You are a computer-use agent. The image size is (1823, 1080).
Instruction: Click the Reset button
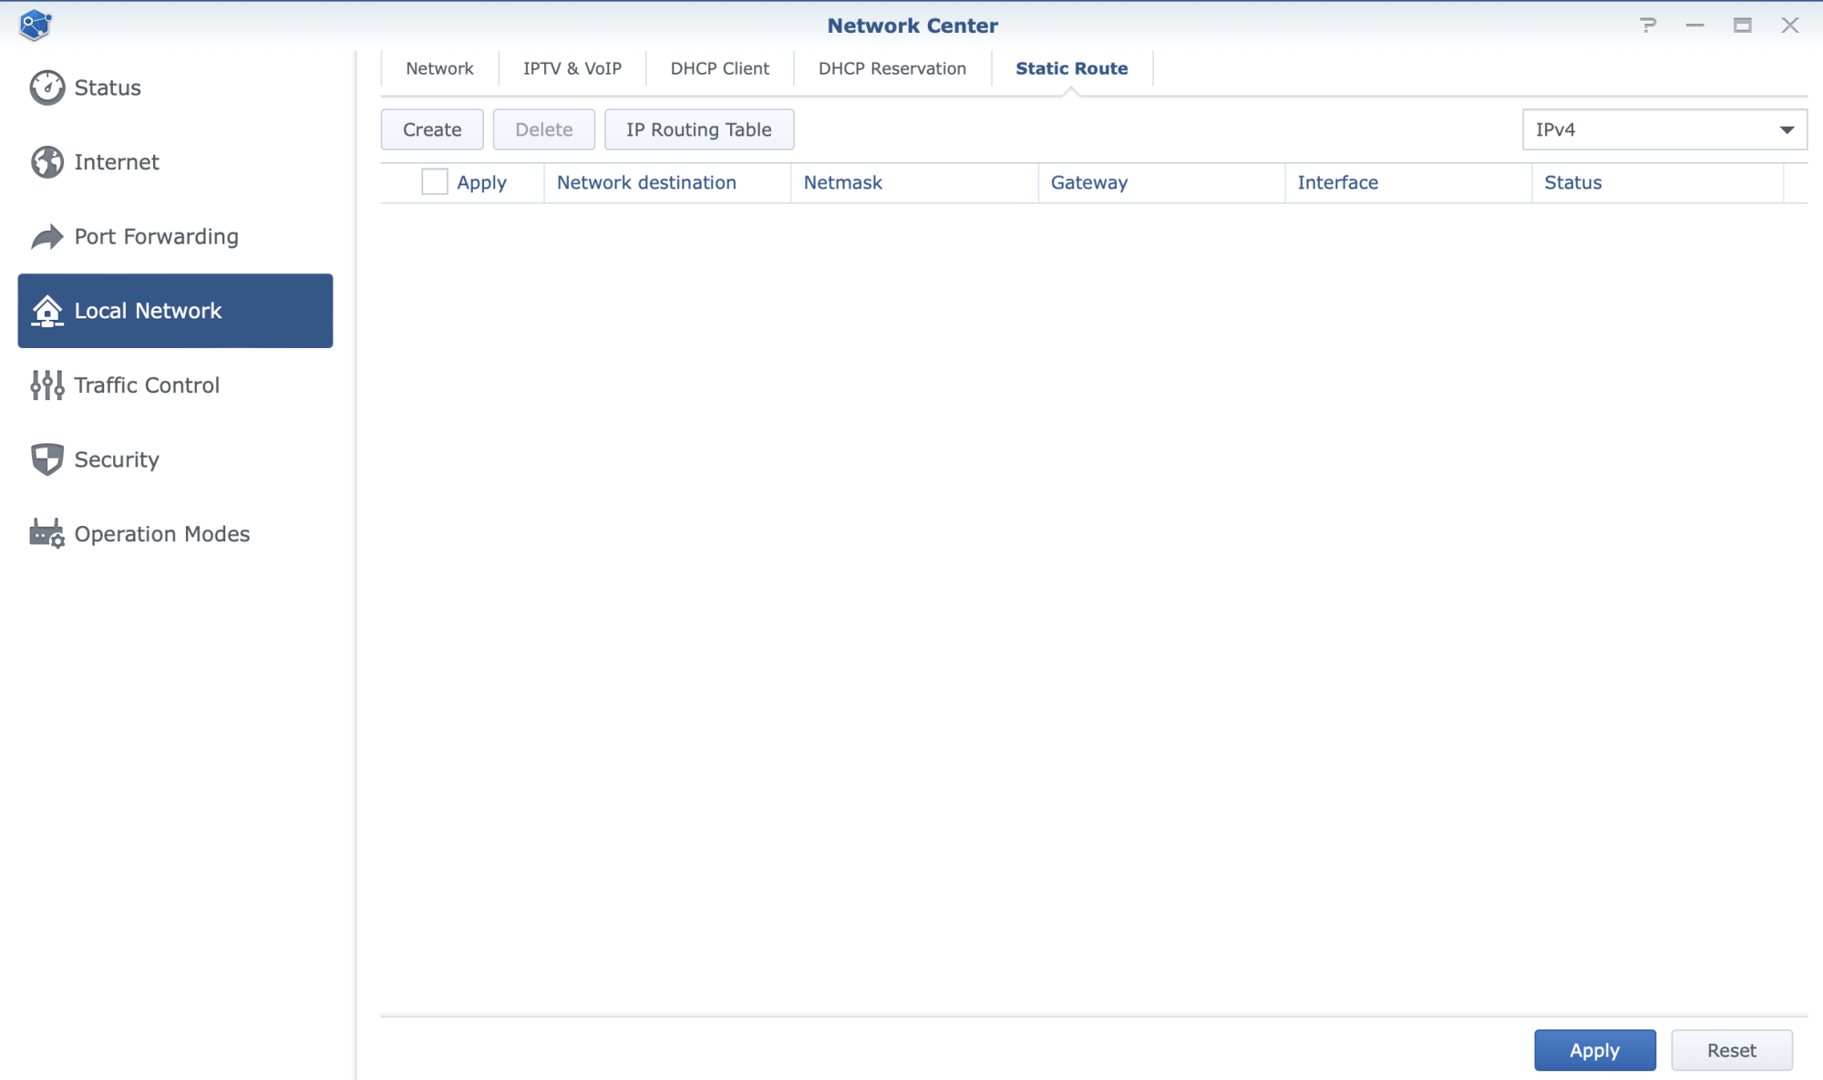1731,1050
